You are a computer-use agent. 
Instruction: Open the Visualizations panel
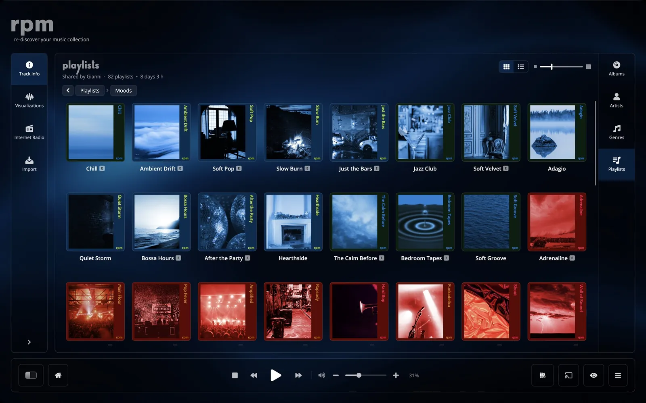click(29, 101)
